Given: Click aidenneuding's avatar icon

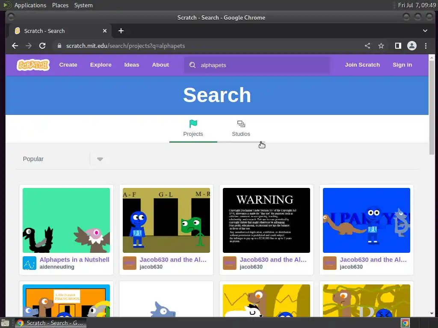Looking at the screenshot, I should pos(30,263).
